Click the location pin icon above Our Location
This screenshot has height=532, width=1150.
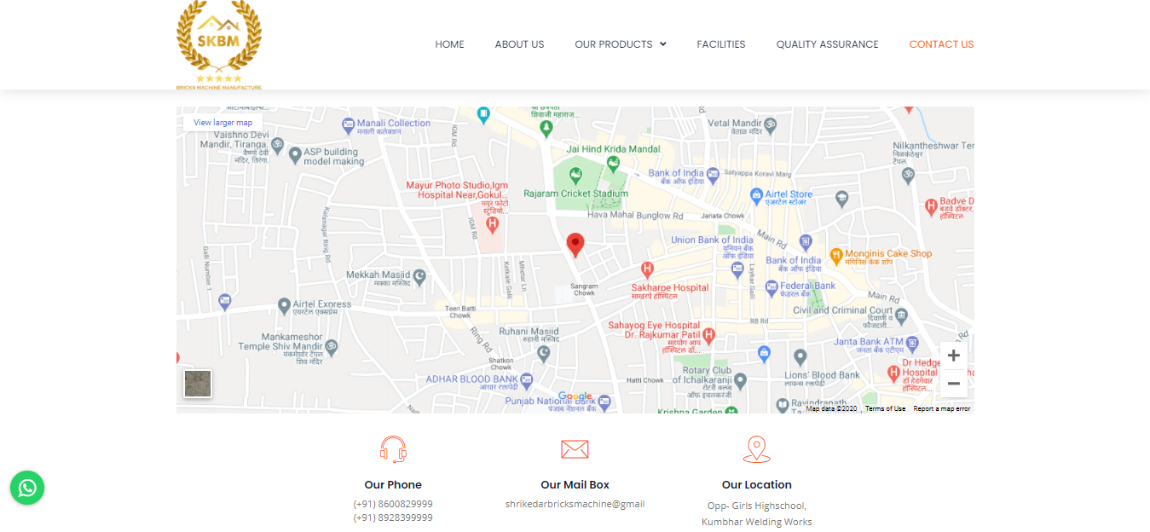(x=756, y=449)
